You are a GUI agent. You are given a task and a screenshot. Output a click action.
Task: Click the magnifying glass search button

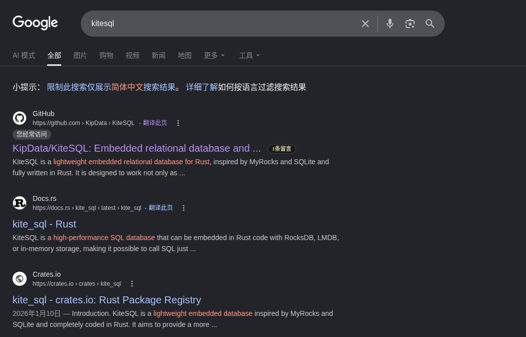coord(430,24)
